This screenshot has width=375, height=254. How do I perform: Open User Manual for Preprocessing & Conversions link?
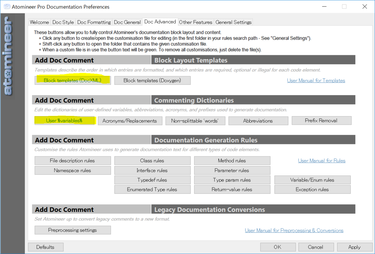click(294, 230)
